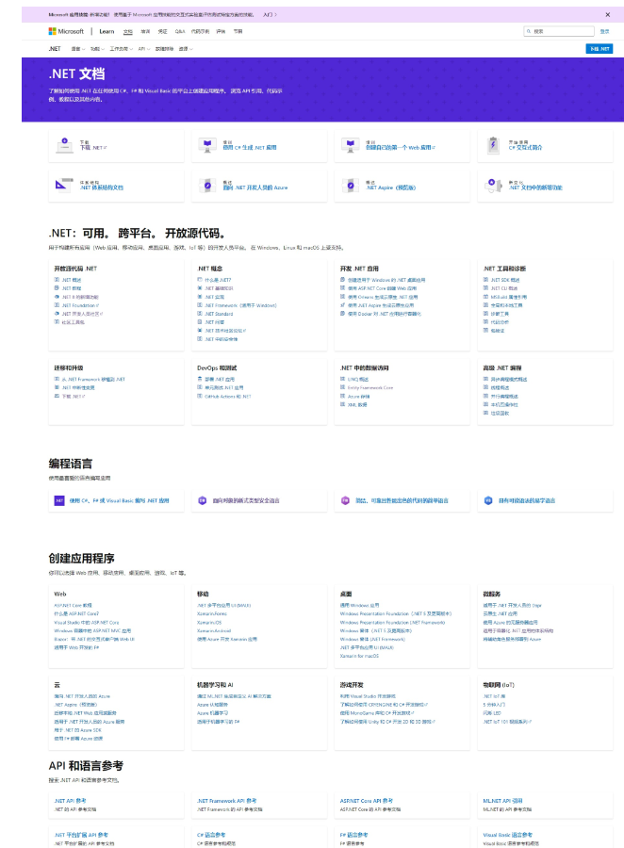The height and width of the screenshot is (848, 624).
Task: Click the monitor icon on the C# build .NET app card
Action: point(207,145)
